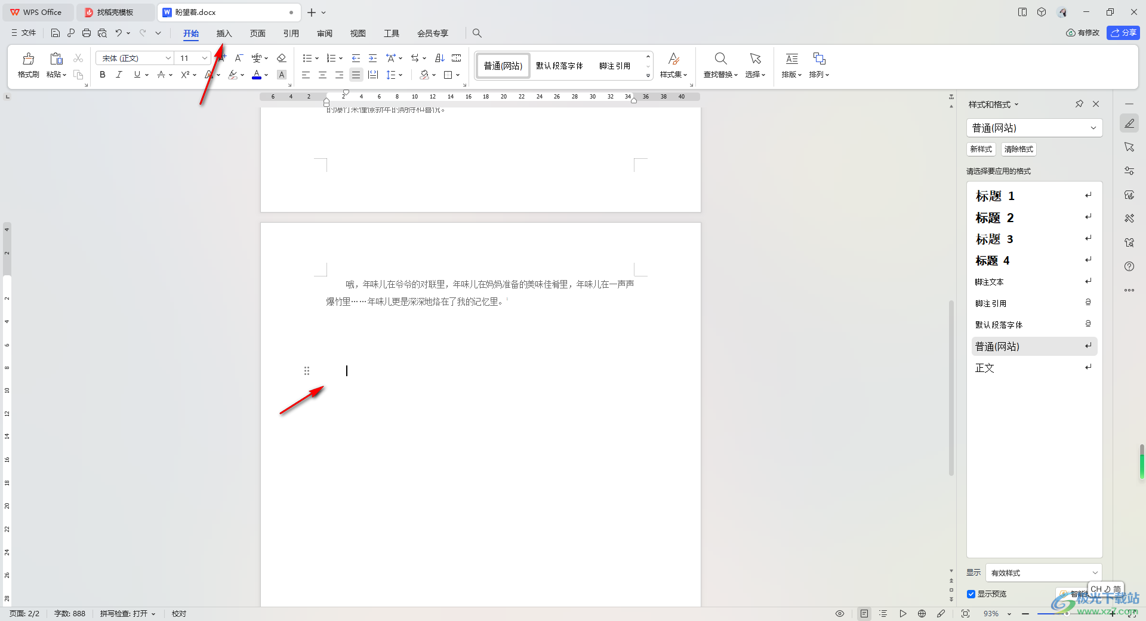This screenshot has height=621, width=1146.
Task: Click the Save icon in quick access bar
Action: pos(56,33)
